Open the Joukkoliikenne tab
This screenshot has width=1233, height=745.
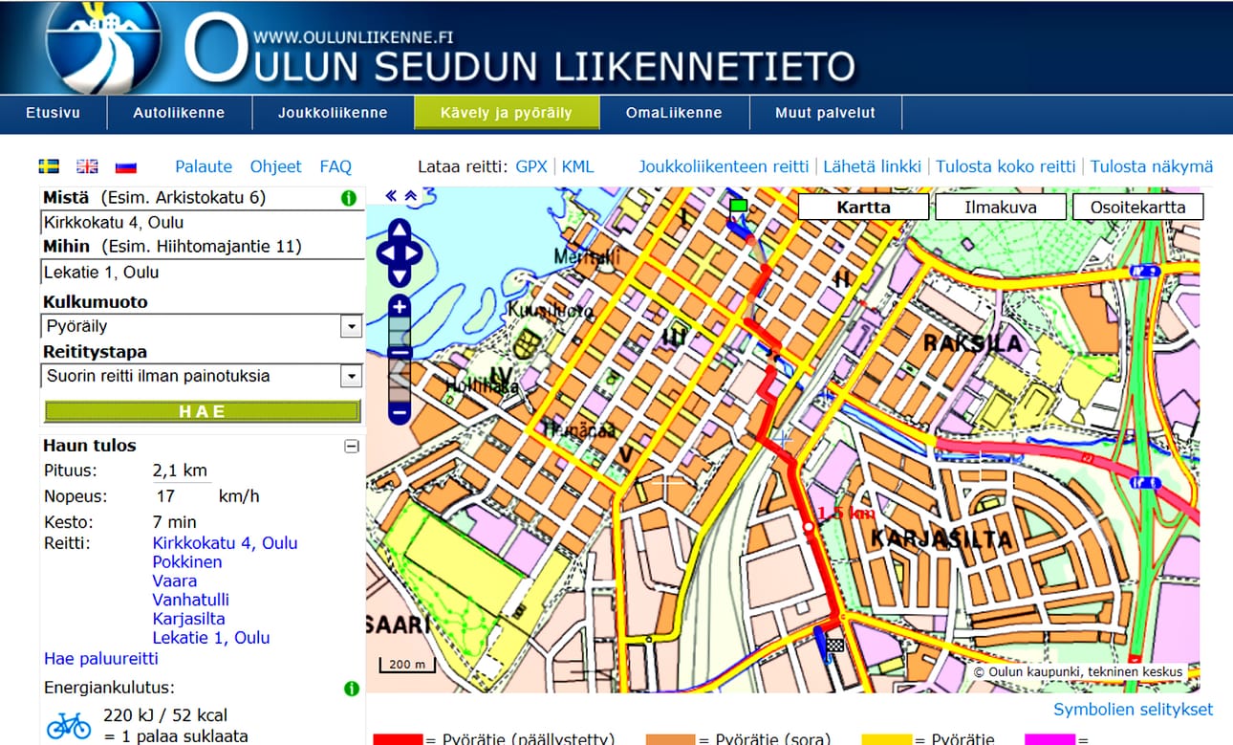[x=333, y=113]
